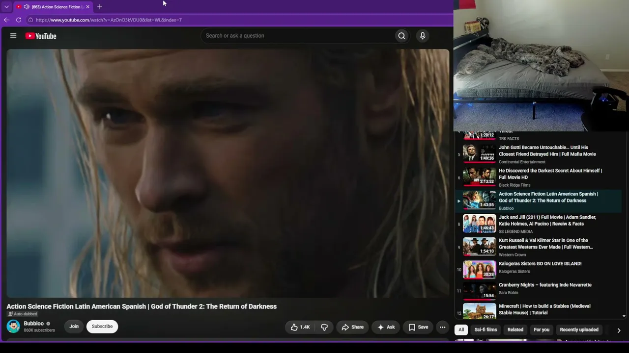Viewport: 629px width, 353px height.
Task: Select the Related filter chip
Action: [515, 329]
